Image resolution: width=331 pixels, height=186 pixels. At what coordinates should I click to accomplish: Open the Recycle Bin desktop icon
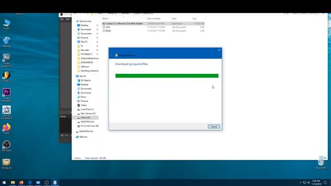click(x=321, y=164)
